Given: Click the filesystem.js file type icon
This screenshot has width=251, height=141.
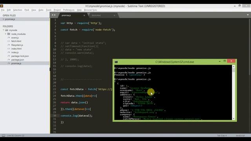Looking at the screenshot, I should (x=9, y=45).
